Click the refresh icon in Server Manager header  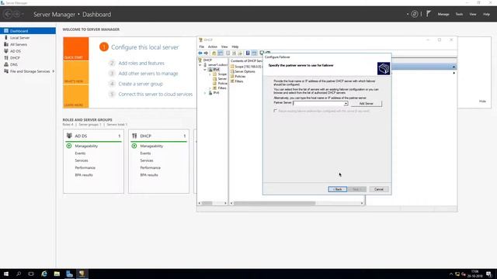(415, 14)
